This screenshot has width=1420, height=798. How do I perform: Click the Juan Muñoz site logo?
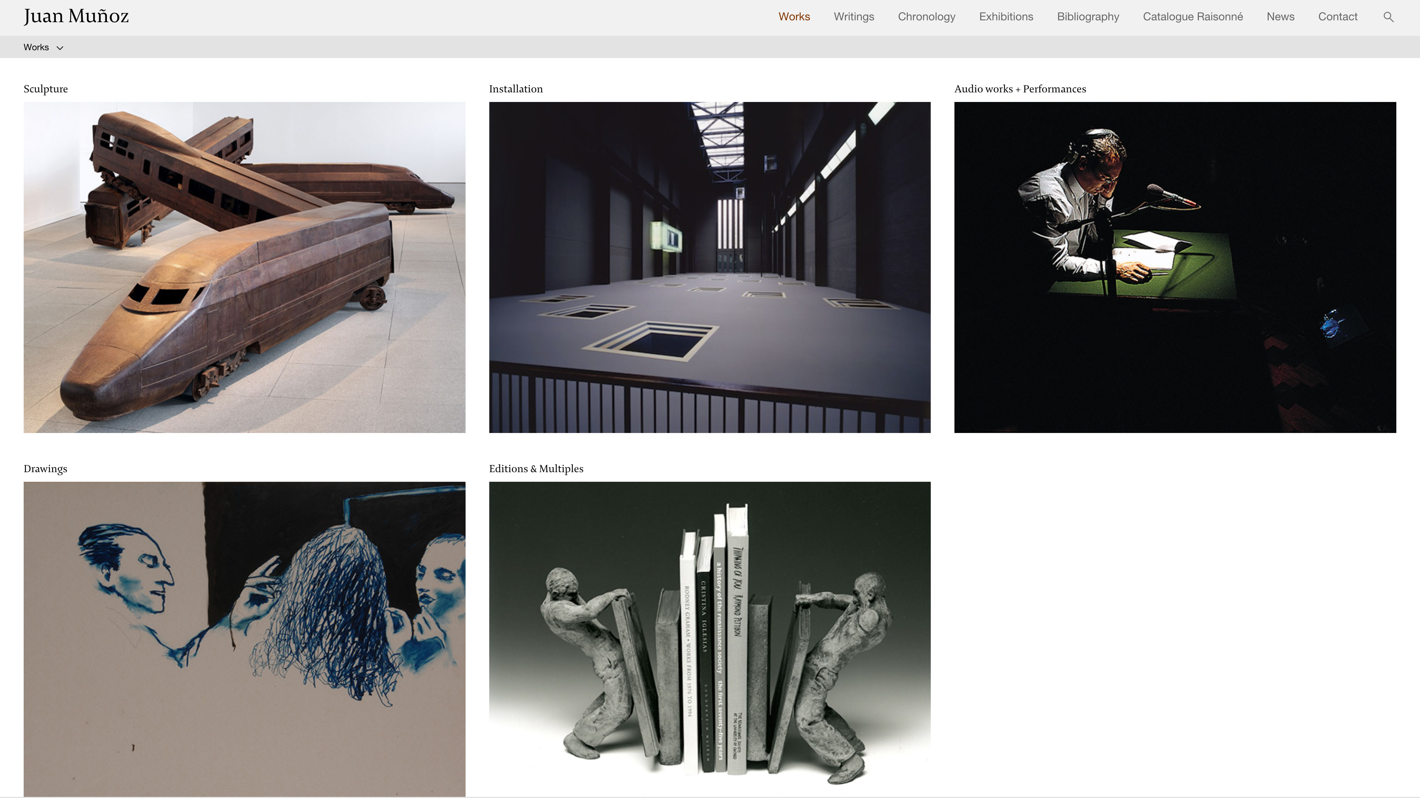pyautogui.click(x=76, y=17)
